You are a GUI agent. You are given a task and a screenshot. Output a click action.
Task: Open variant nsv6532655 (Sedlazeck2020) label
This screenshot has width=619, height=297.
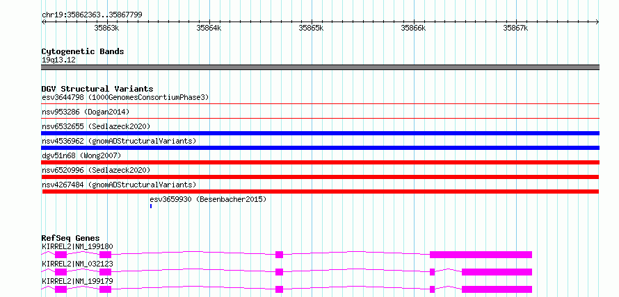pos(96,126)
